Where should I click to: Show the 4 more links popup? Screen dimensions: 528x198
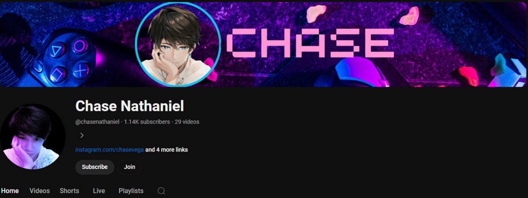(x=167, y=150)
